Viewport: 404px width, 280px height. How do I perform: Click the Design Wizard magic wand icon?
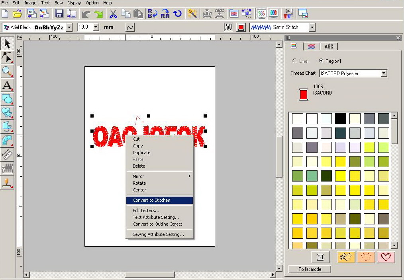(x=193, y=14)
